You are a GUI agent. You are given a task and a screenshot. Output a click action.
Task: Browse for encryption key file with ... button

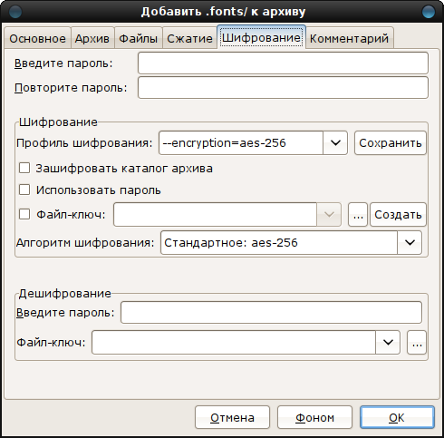click(358, 215)
